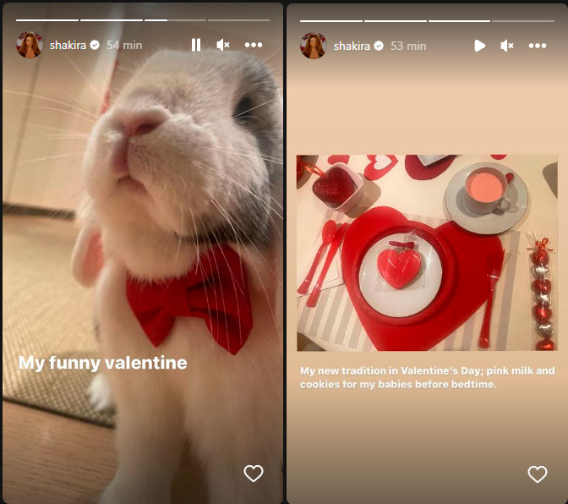Click the shakira username on left story
The image size is (568, 504).
[68, 46]
